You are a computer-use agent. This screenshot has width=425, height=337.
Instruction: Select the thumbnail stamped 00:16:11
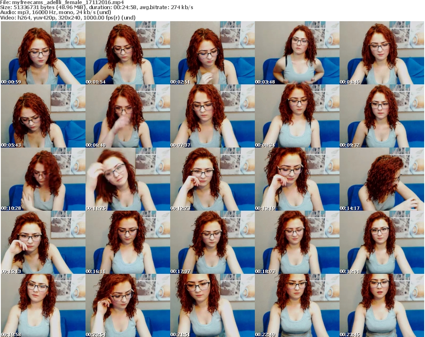pos(128,243)
